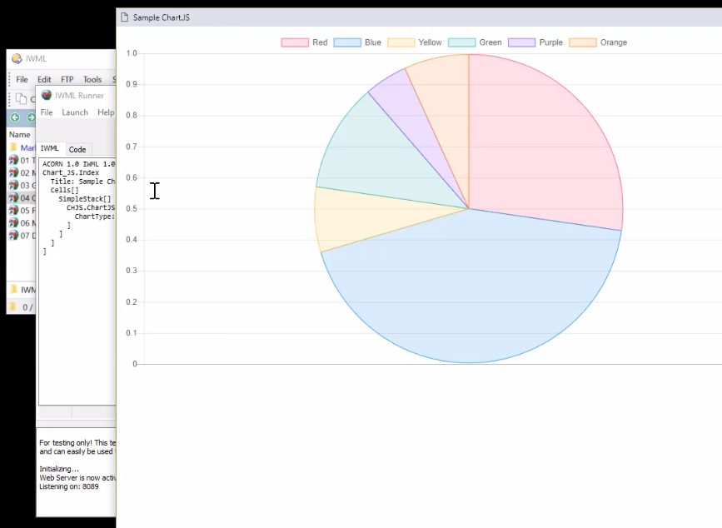Toggle the Red dataset in legend
The width and height of the screenshot is (722, 528).
pyautogui.click(x=304, y=42)
